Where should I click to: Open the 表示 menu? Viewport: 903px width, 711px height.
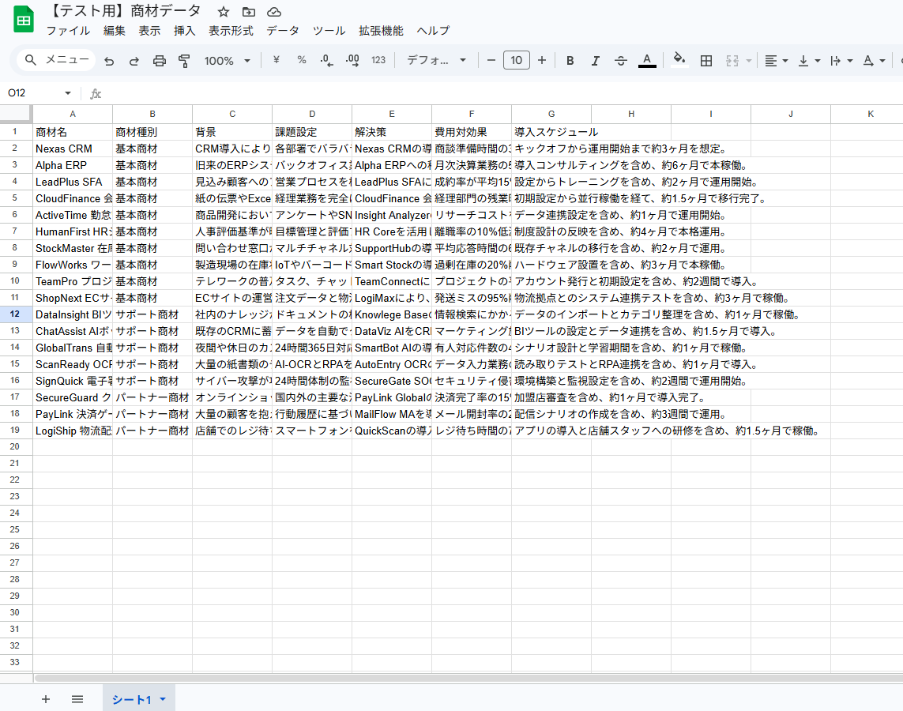pos(149,31)
